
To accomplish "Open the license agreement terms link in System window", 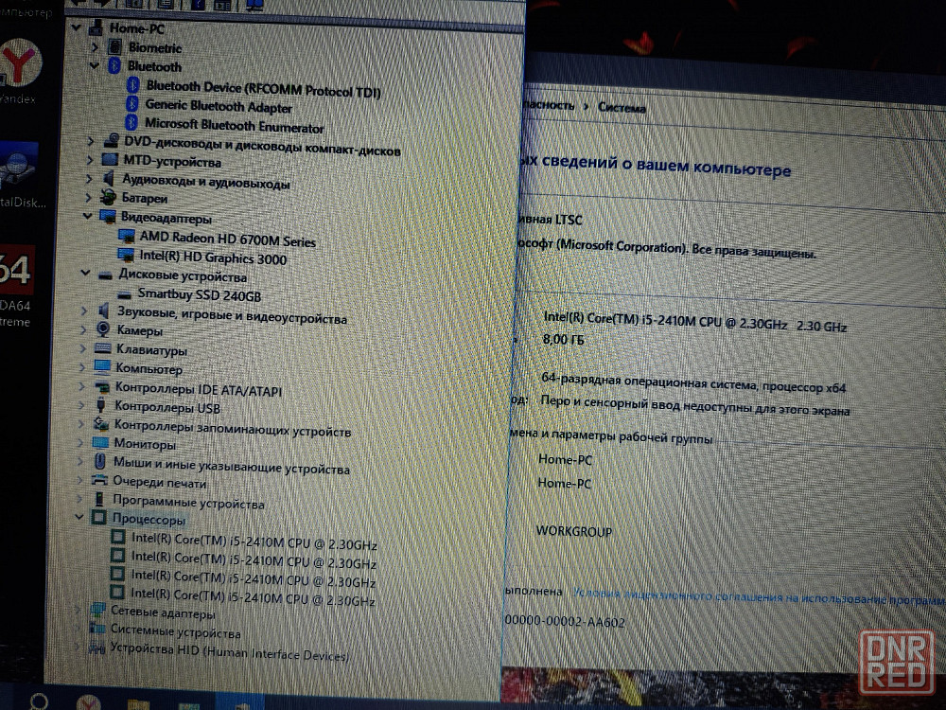I will (x=759, y=597).
